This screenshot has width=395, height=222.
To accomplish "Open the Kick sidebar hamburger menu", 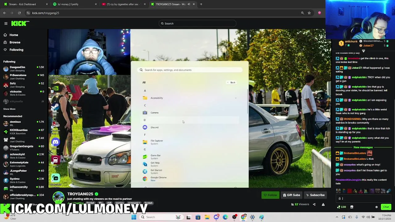I will click(6, 23).
